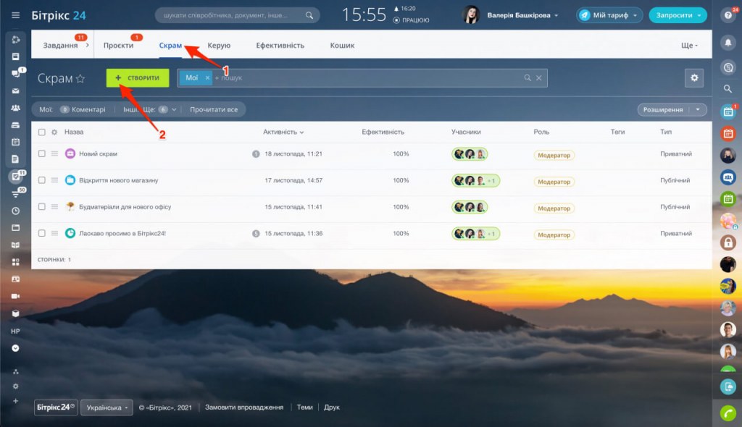Open Новий скрам project link
Image resolution: width=742 pixels, height=427 pixels.
click(x=98, y=153)
